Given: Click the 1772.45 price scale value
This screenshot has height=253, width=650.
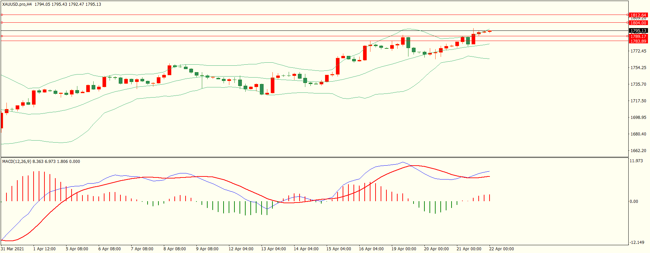Looking at the screenshot, I should 638,51.
